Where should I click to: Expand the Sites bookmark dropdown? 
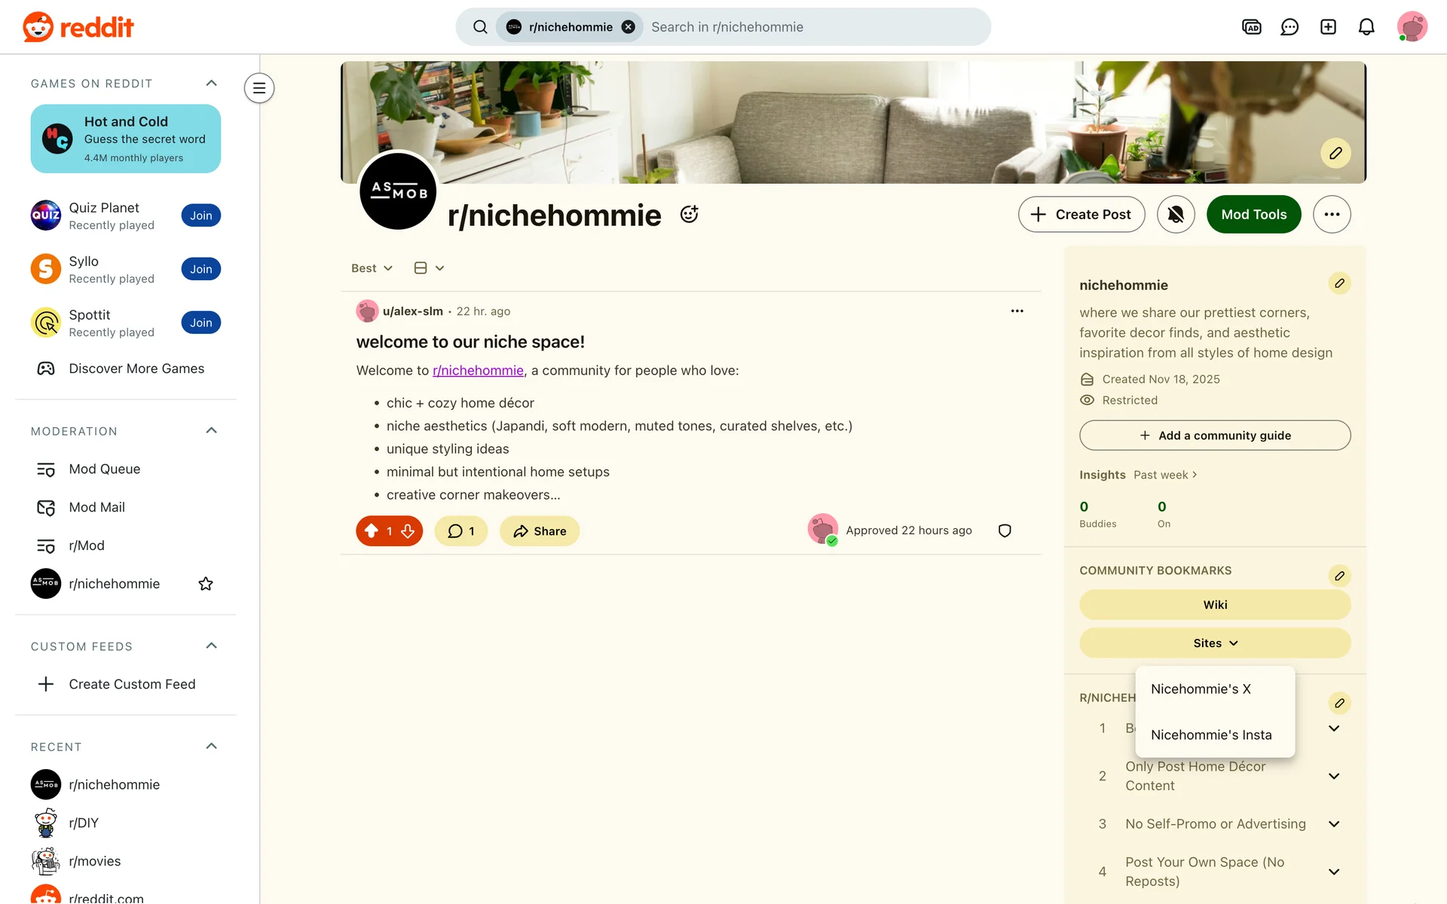point(1215,643)
